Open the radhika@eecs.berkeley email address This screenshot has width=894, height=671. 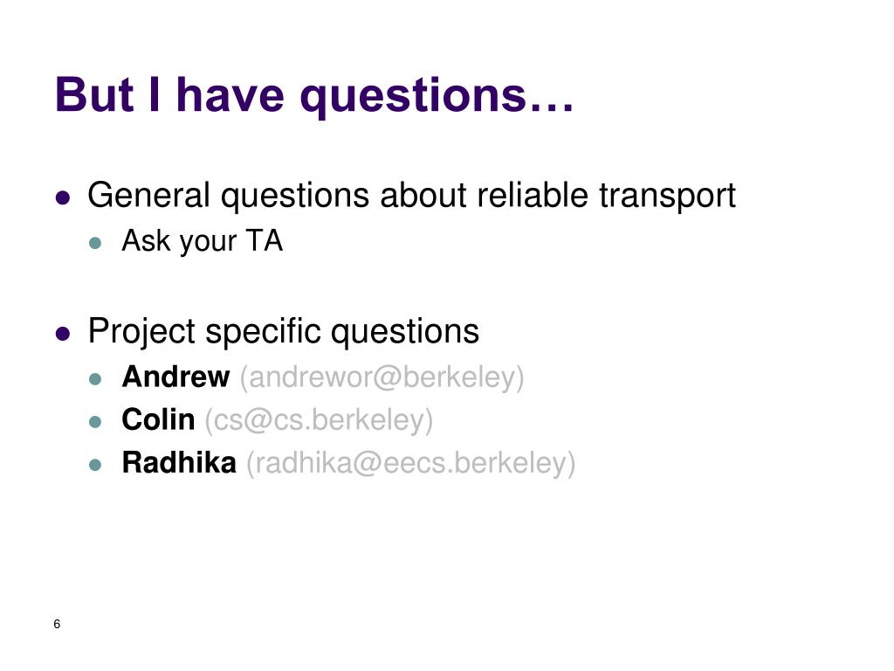410,464
